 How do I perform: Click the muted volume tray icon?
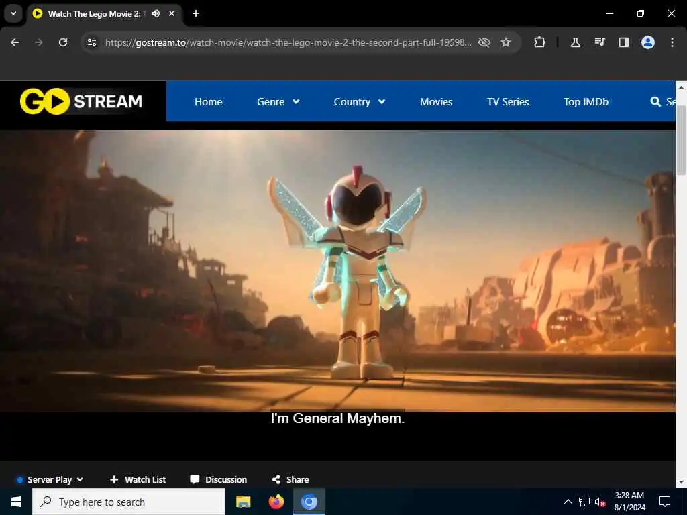coord(600,502)
